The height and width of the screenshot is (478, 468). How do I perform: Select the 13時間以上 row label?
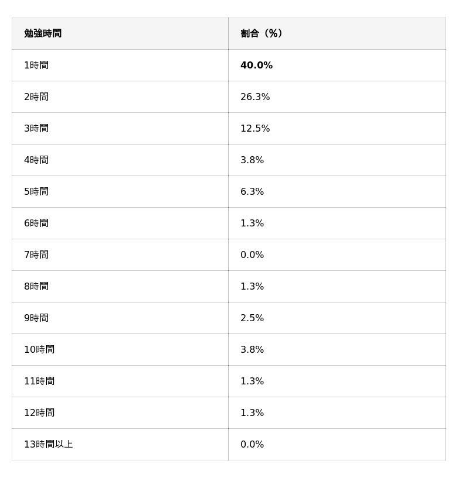(49, 444)
